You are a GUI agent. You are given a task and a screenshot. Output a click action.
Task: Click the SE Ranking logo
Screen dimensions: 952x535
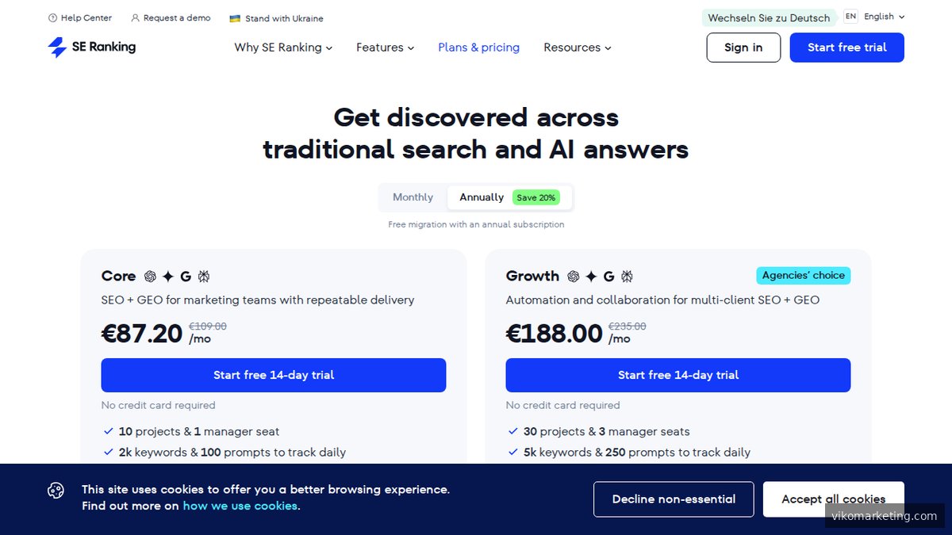pos(91,48)
